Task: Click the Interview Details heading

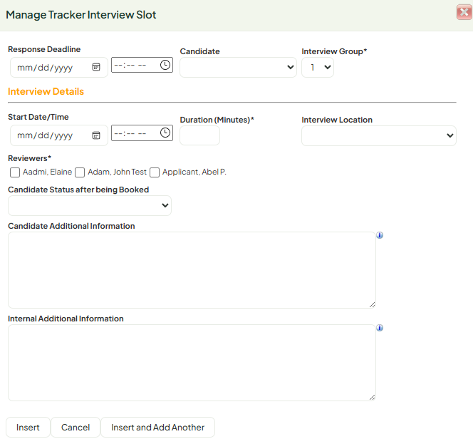Action: point(46,91)
